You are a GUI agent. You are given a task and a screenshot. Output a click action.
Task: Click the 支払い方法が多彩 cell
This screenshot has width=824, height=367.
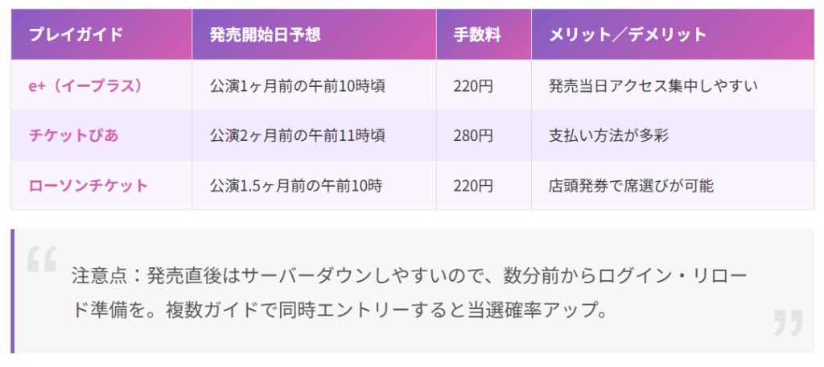(x=674, y=135)
